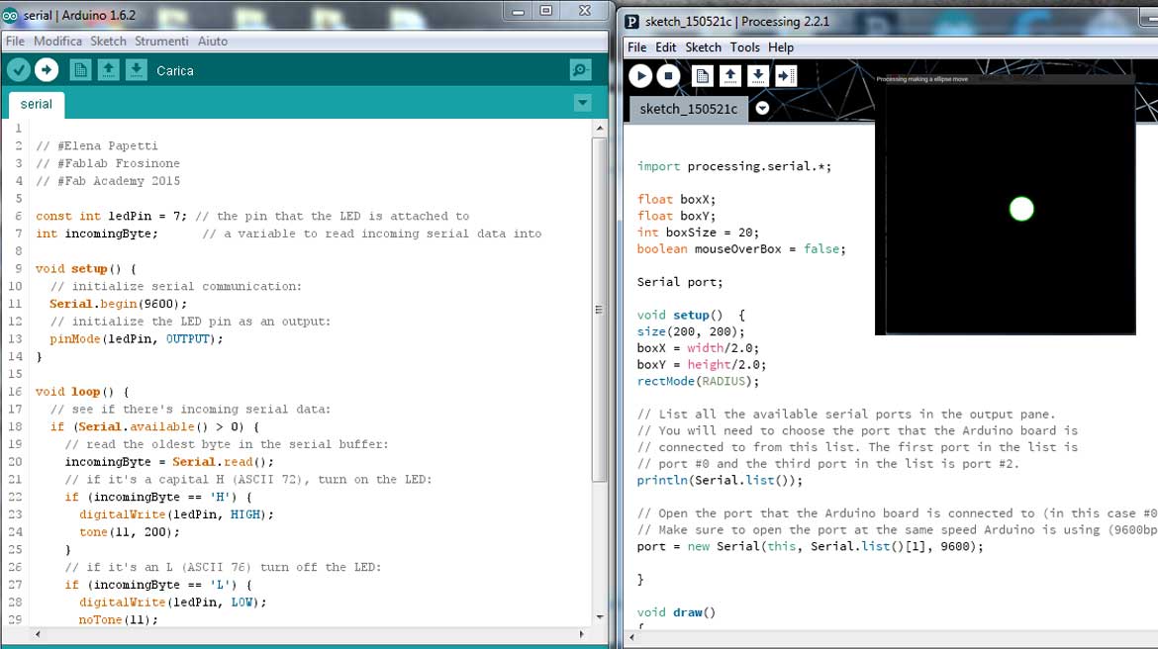Open the Arduino Sketch menu
Image resolution: width=1158 pixels, height=649 pixels.
point(109,42)
